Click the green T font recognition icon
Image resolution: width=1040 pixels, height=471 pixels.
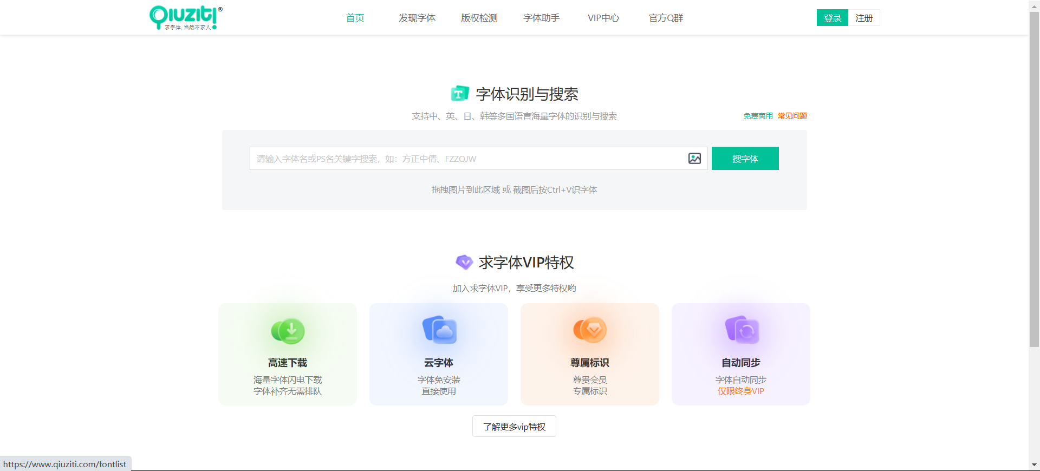coord(460,94)
